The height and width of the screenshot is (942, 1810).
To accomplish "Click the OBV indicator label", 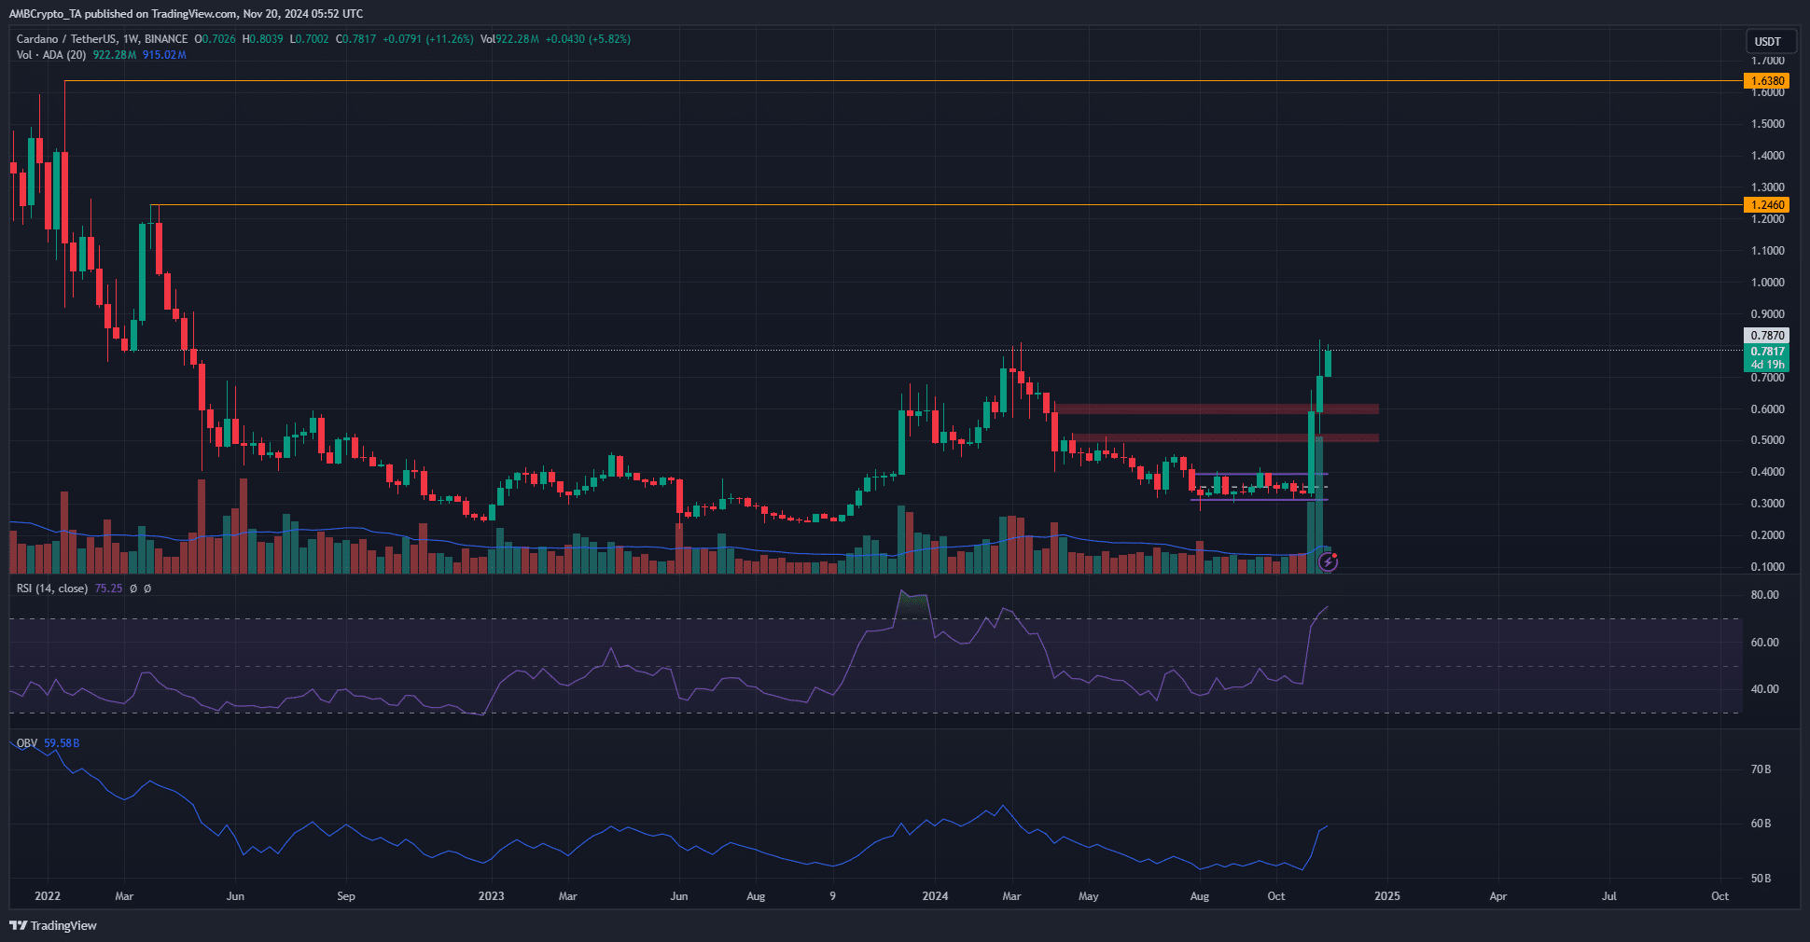I will coord(27,743).
